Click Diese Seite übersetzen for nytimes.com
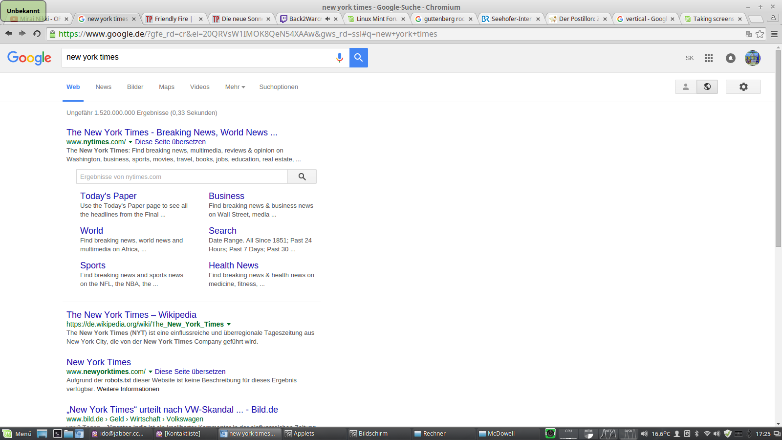Viewport: 782px width, 440px height. [x=170, y=142]
